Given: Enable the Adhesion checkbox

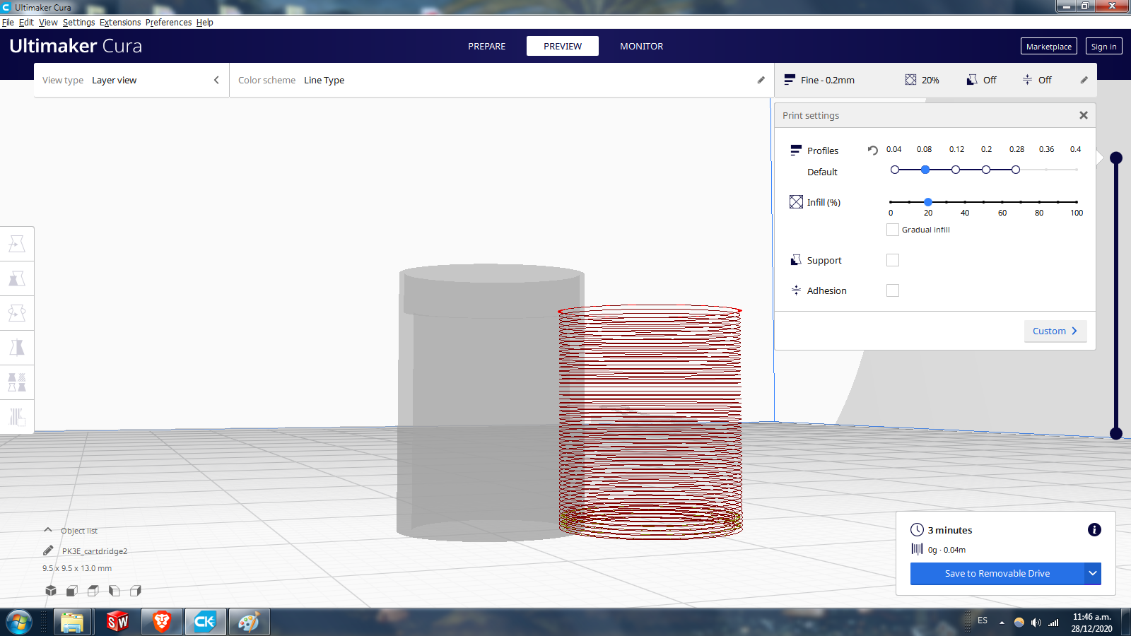Looking at the screenshot, I should tap(893, 290).
